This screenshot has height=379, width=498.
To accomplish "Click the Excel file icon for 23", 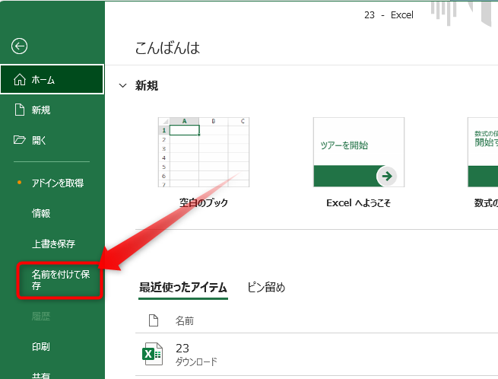I will [152, 354].
